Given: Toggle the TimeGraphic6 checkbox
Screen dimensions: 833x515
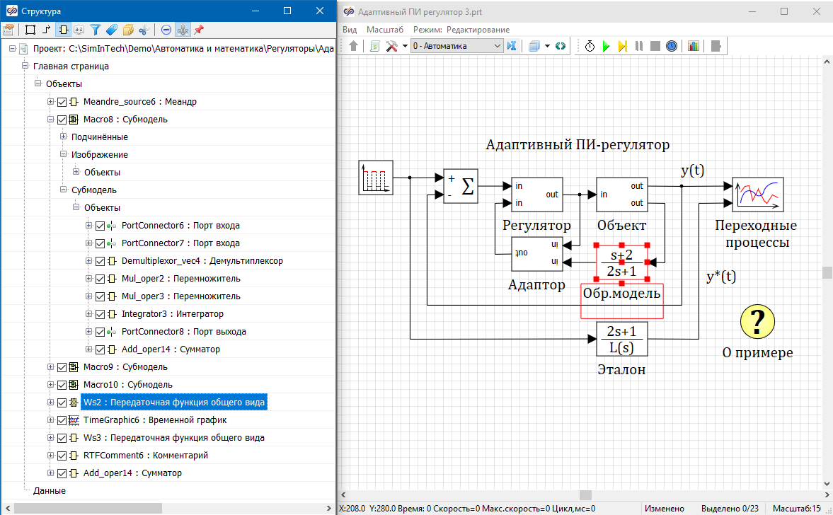Looking at the screenshot, I should tap(62, 420).
